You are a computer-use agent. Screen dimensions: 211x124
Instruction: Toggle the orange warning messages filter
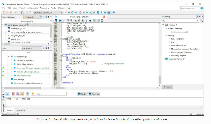22,94
